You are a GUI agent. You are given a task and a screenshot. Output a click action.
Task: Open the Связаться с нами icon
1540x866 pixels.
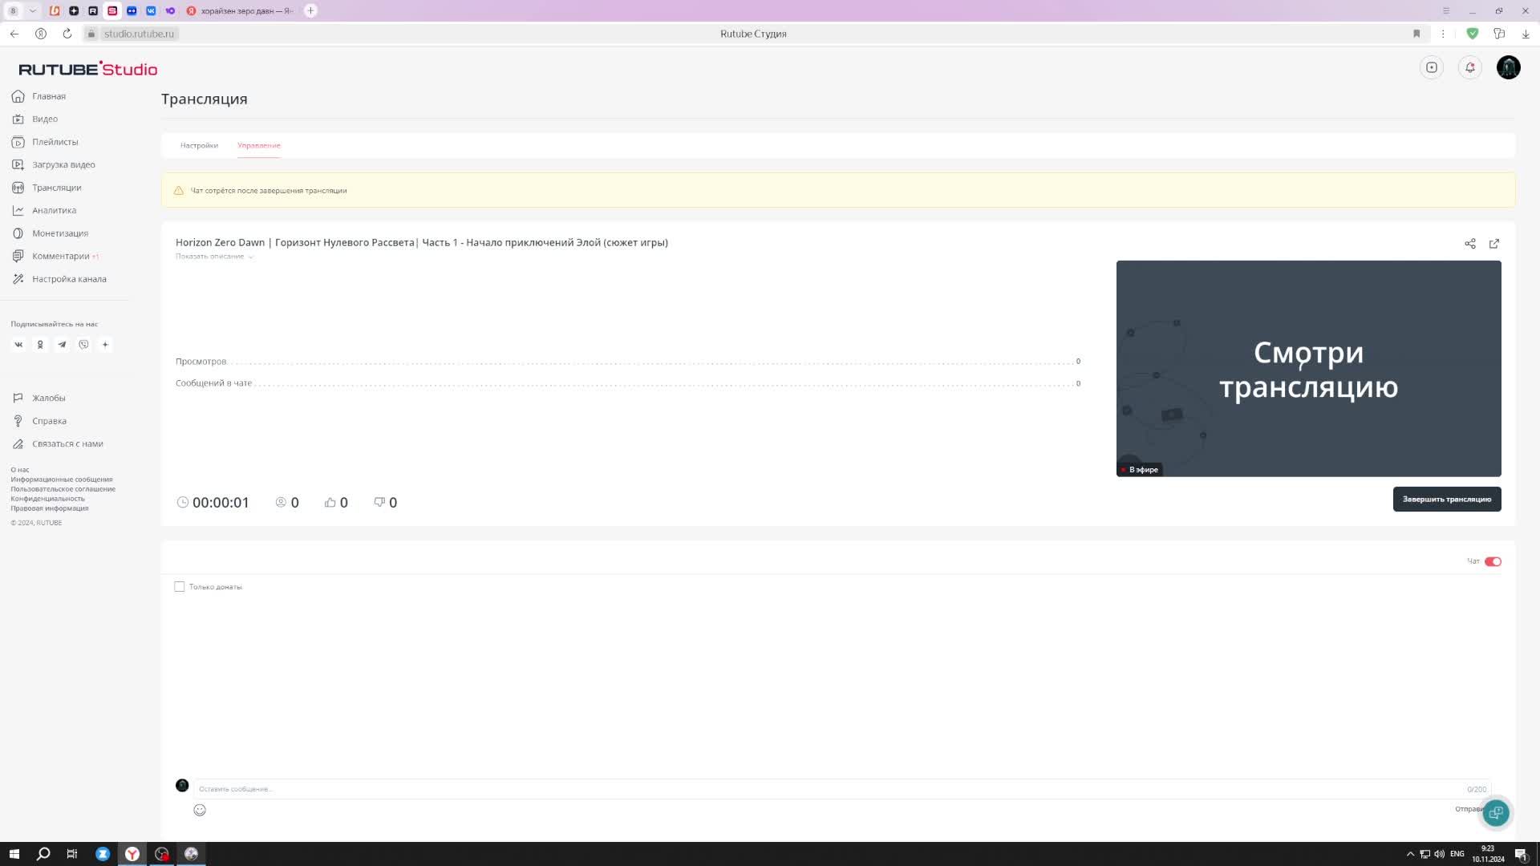pos(18,443)
